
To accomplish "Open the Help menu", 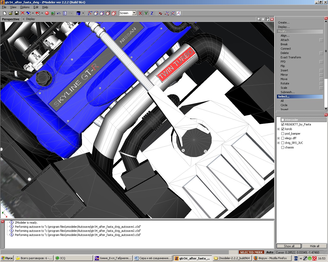I will (45, 7).
